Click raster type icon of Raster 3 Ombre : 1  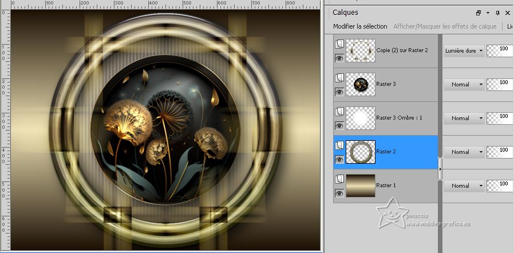tap(339, 112)
